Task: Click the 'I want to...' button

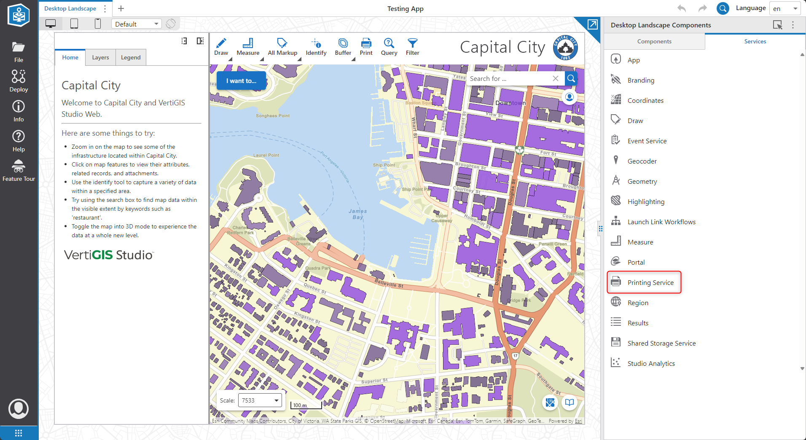Action: point(241,80)
